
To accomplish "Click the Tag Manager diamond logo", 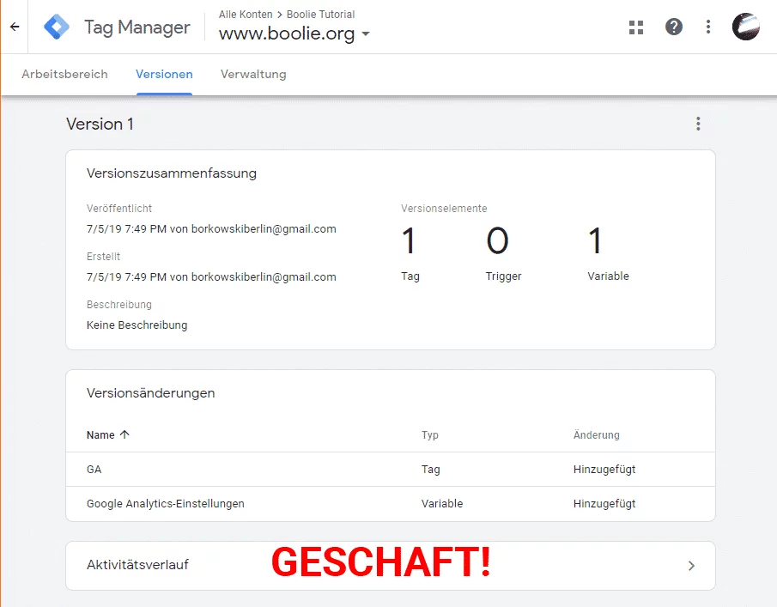I will click(57, 27).
